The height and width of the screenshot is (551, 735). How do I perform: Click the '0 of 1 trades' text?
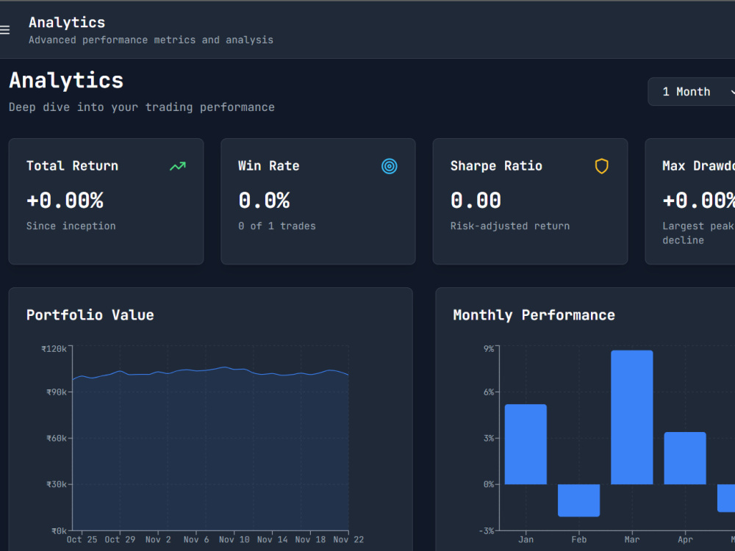tap(277, 226)
